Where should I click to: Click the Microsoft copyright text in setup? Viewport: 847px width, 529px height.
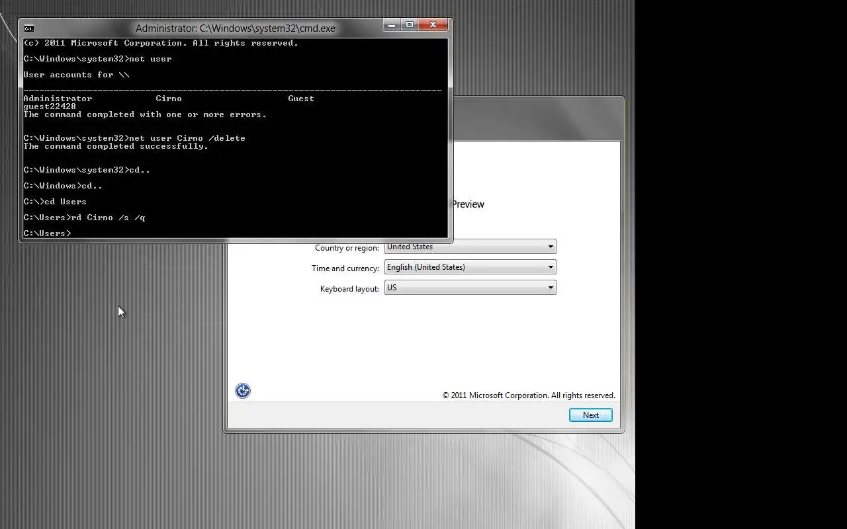pyautogui.click(x=529, y=395)
